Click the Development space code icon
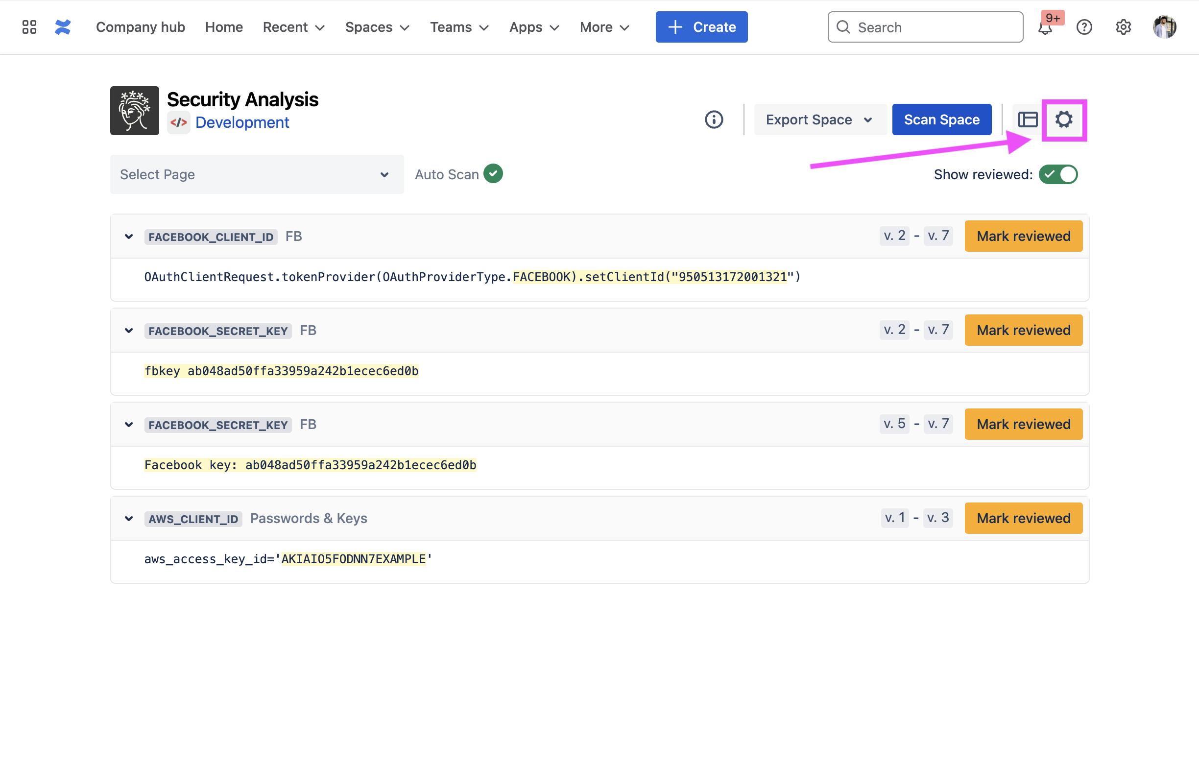The width and height of the screenshot is (1199, 765). 178,122
